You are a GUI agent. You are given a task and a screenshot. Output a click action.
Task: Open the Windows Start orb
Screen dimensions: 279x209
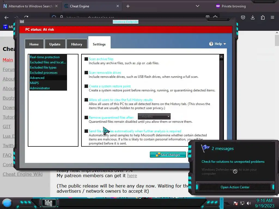point(7,203)
